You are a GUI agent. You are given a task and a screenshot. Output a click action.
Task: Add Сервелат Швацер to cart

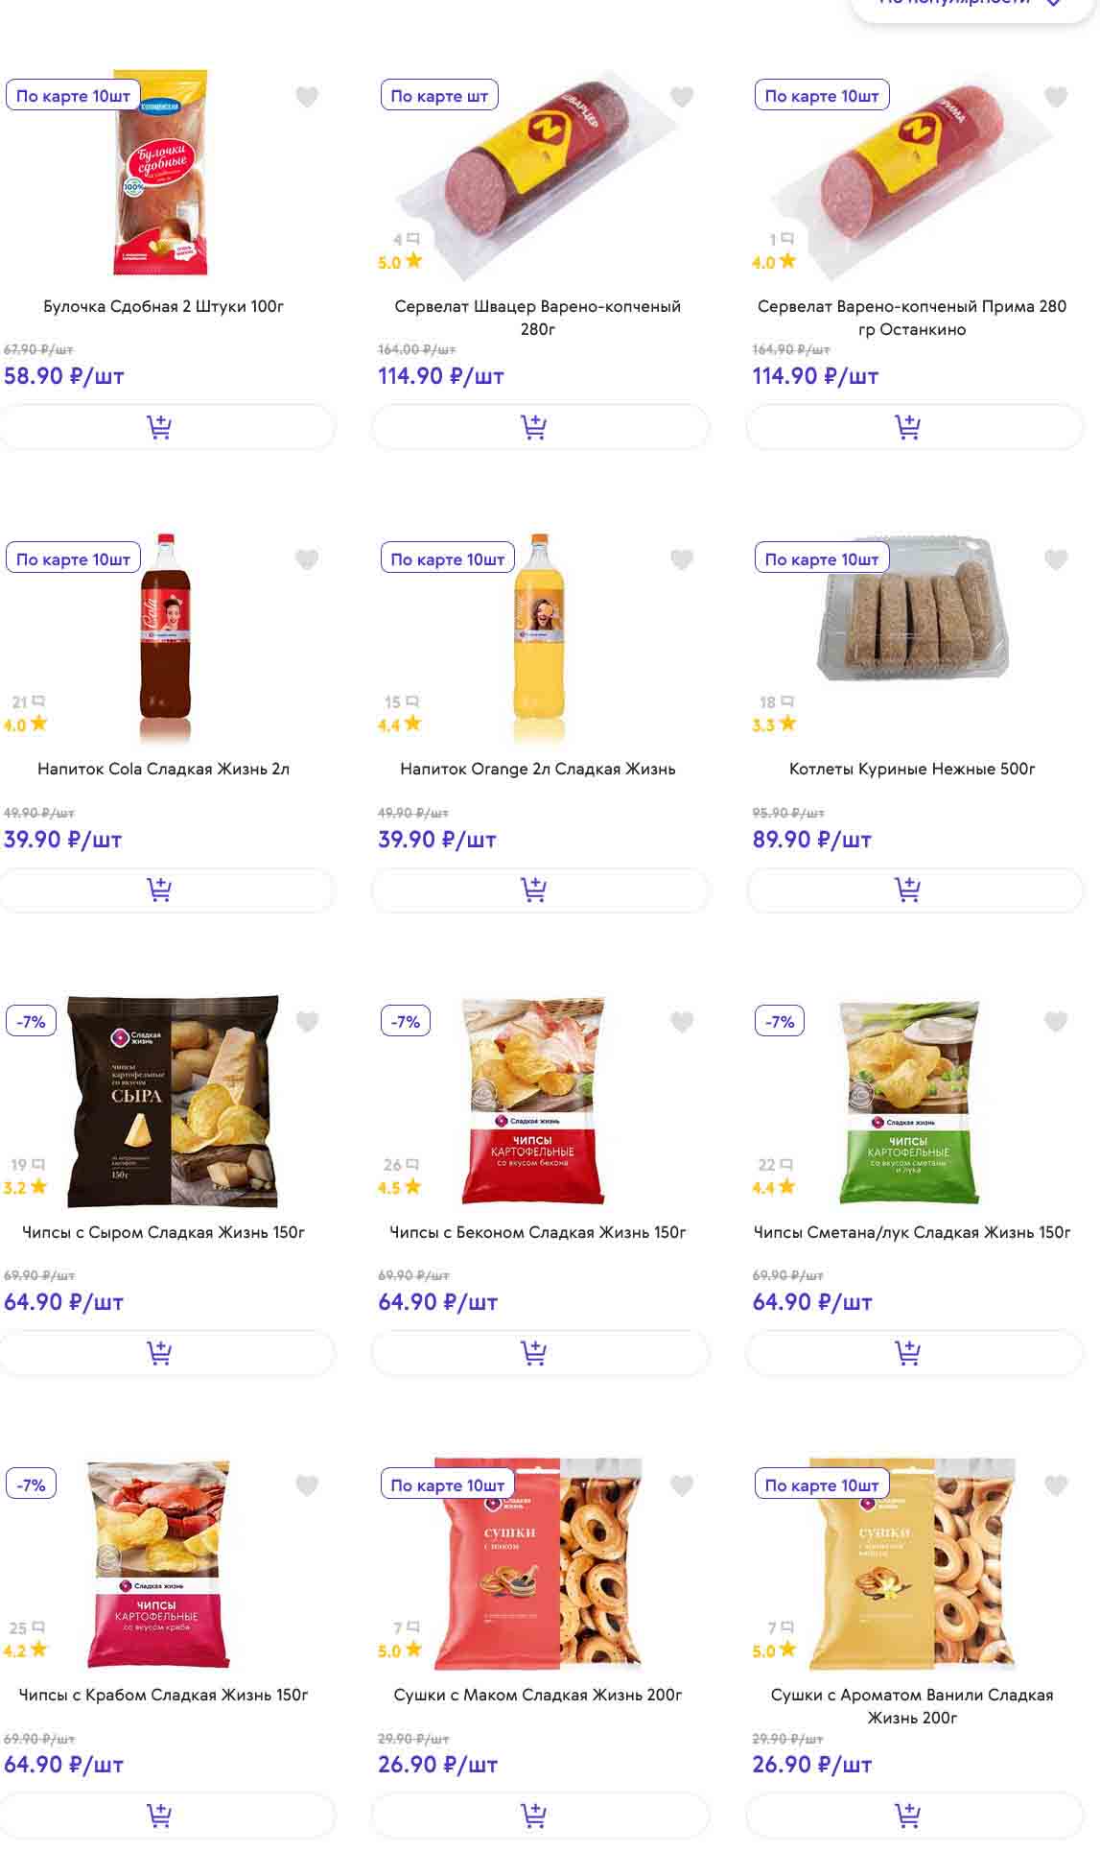pyautogui.click(x=533, y=427)
